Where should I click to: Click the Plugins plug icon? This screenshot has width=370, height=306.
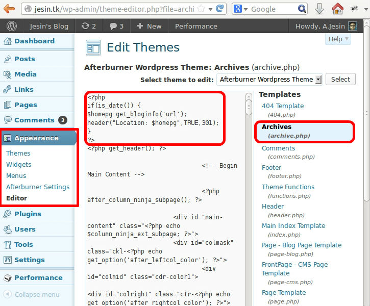coord(8,214)
